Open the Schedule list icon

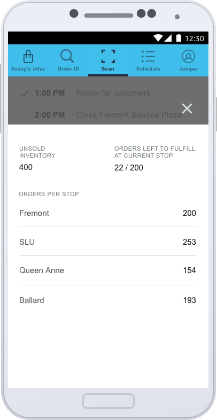pyautogui.click(x=149, y=56)
